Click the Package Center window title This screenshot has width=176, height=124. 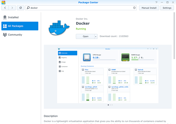point(88,2)
